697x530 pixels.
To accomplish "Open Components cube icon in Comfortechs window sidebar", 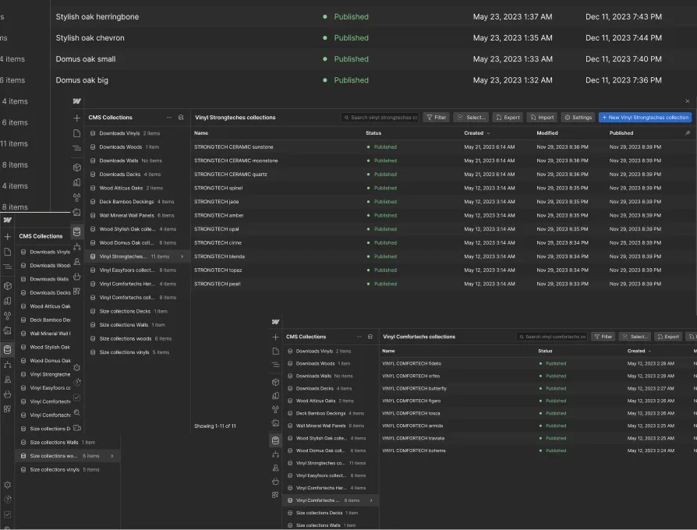I will 275,382.
